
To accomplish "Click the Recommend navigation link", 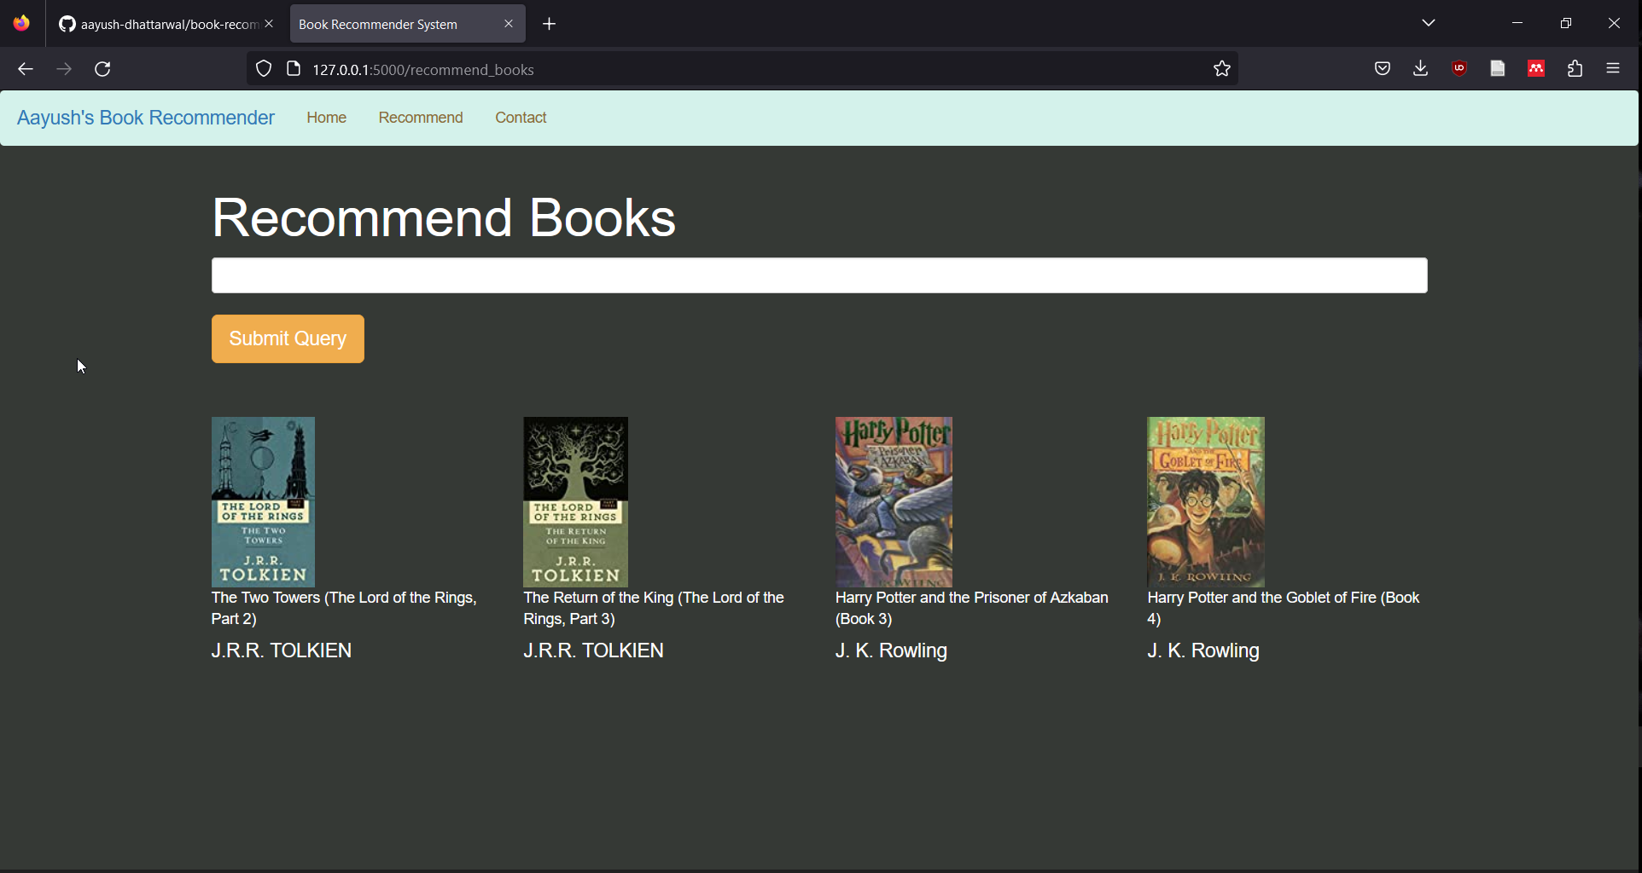I will [420, 118].
